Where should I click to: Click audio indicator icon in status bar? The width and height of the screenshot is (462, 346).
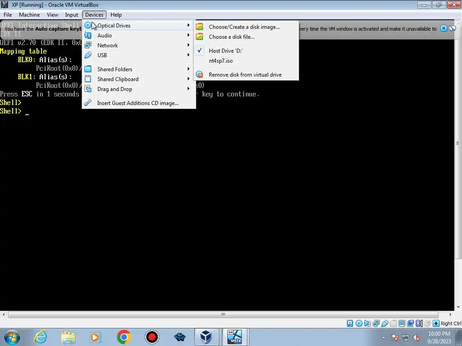367,323
